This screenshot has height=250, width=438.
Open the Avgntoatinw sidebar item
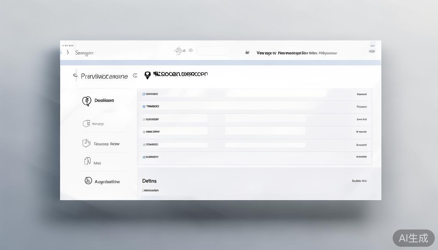tap(107, 182)
